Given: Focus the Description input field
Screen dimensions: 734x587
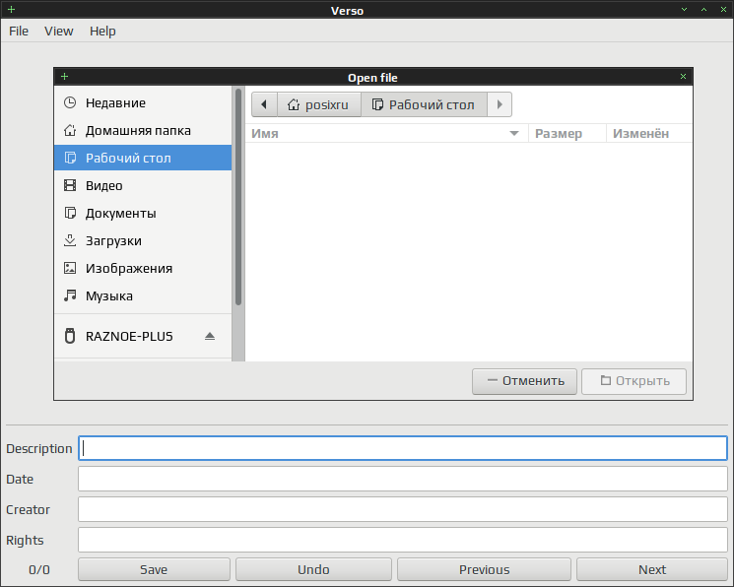Looking at the screenshot, I should pyautogui.click(x=403, y=448).
